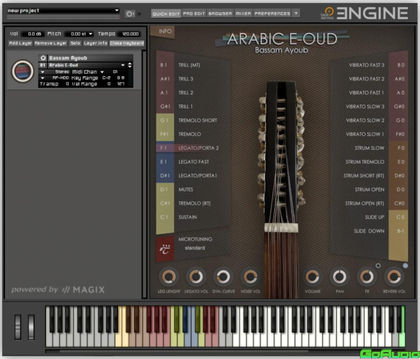Open the Midi Chan dropdown arrow
This screenshot has width=420, height=359.
pos(102,72)
